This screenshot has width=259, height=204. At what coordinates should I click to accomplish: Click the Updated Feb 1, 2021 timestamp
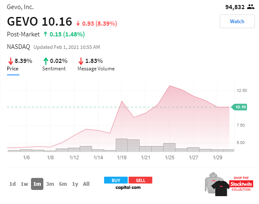(x=67, y=47)
